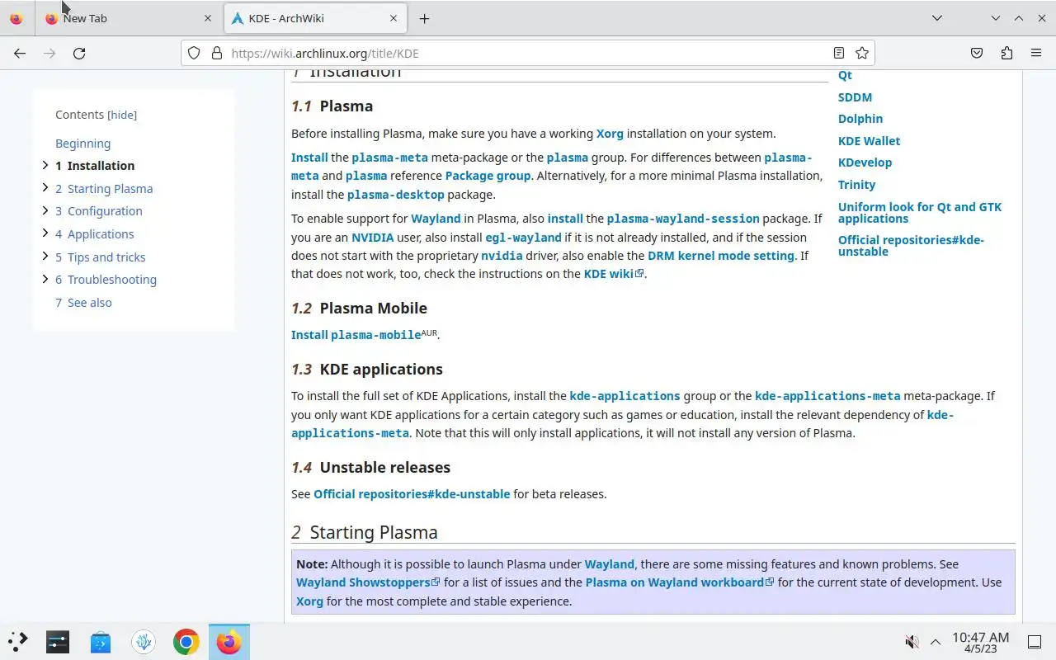Open the kde-applications group link
The height and width of the screenshot is (660, 1056).
click(x=625, y=396)
